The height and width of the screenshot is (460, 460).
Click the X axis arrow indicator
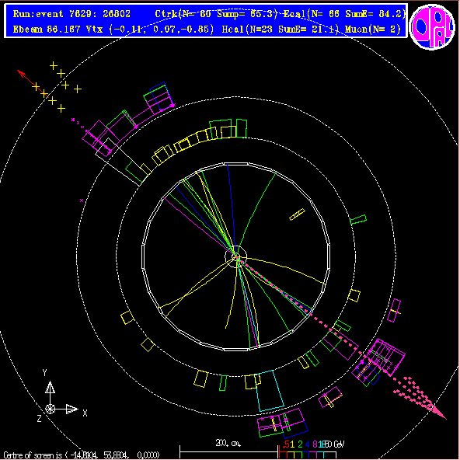coord(71,409)
